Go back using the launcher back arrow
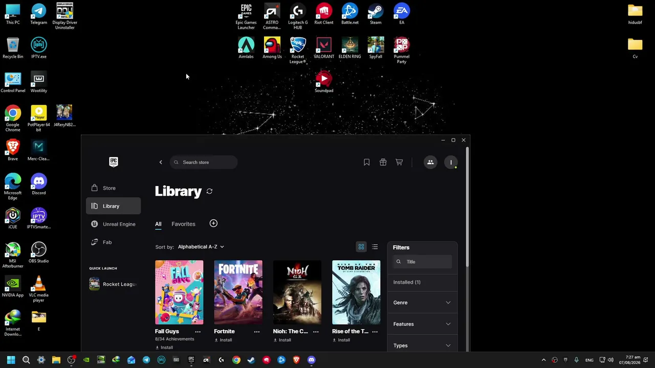Screen dimensions: 655x368 click(161, 163)
